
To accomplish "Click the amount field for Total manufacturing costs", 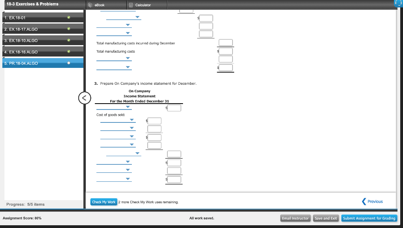I will point(226,51).
